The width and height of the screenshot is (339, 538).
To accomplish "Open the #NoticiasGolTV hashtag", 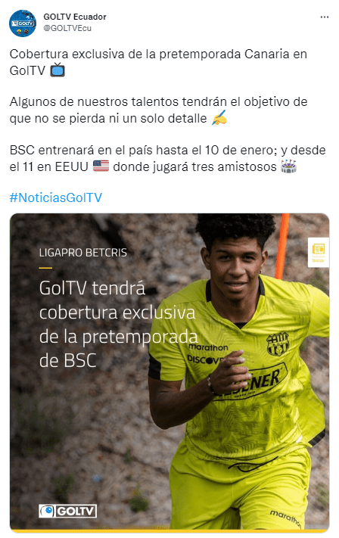I will 56,197.
